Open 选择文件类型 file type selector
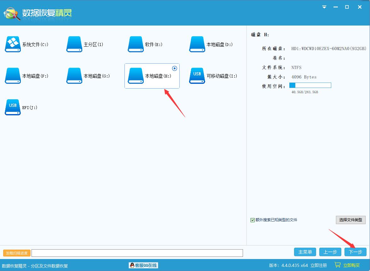The height and width of the screenshot is (271, 370). (350, 220)
